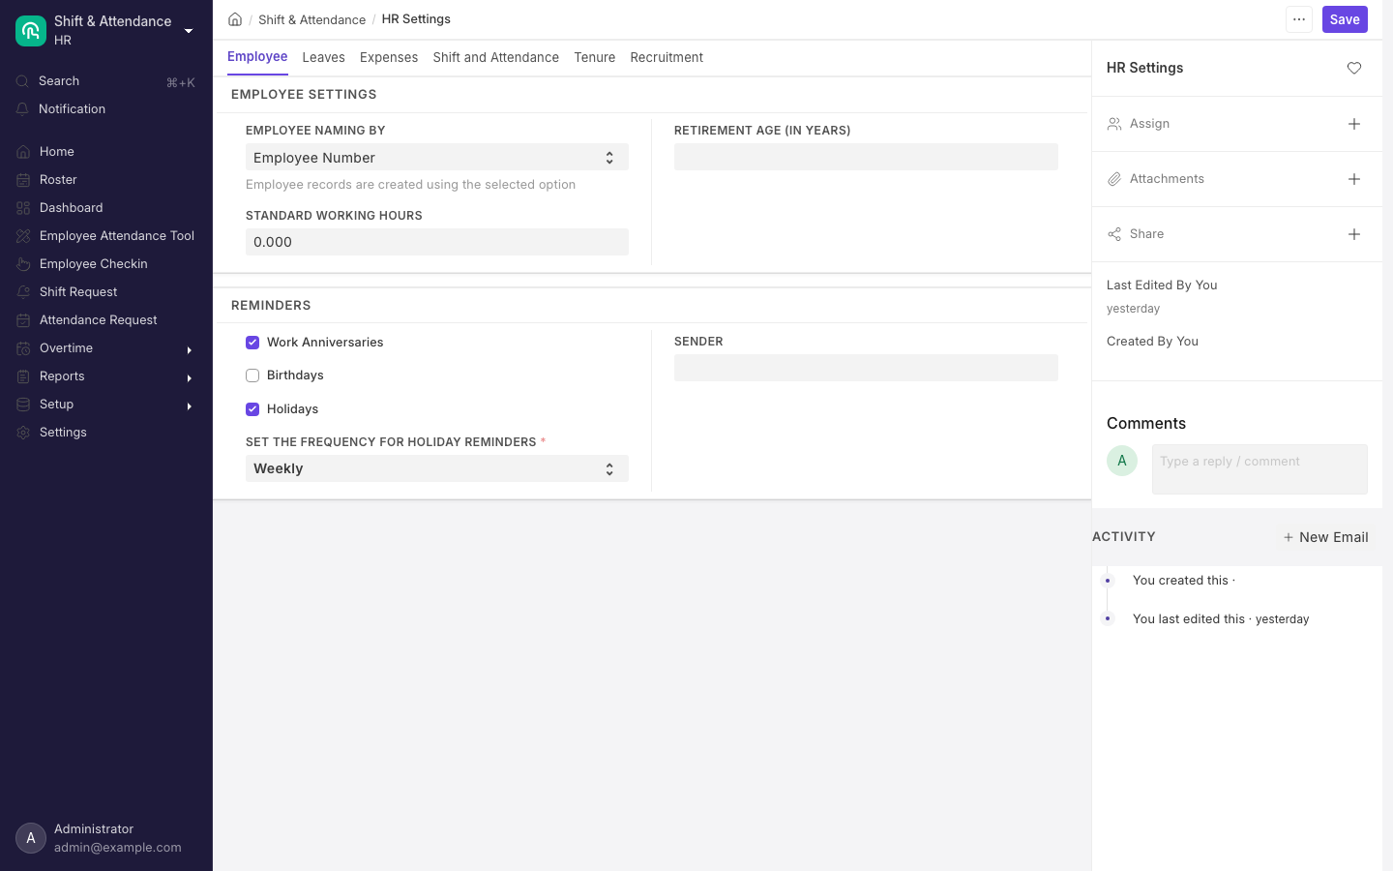Open the three-dots more options menu
The height and width of the screenshot is (871, 1393).
pyautogui.click(x=1299, y=19)
